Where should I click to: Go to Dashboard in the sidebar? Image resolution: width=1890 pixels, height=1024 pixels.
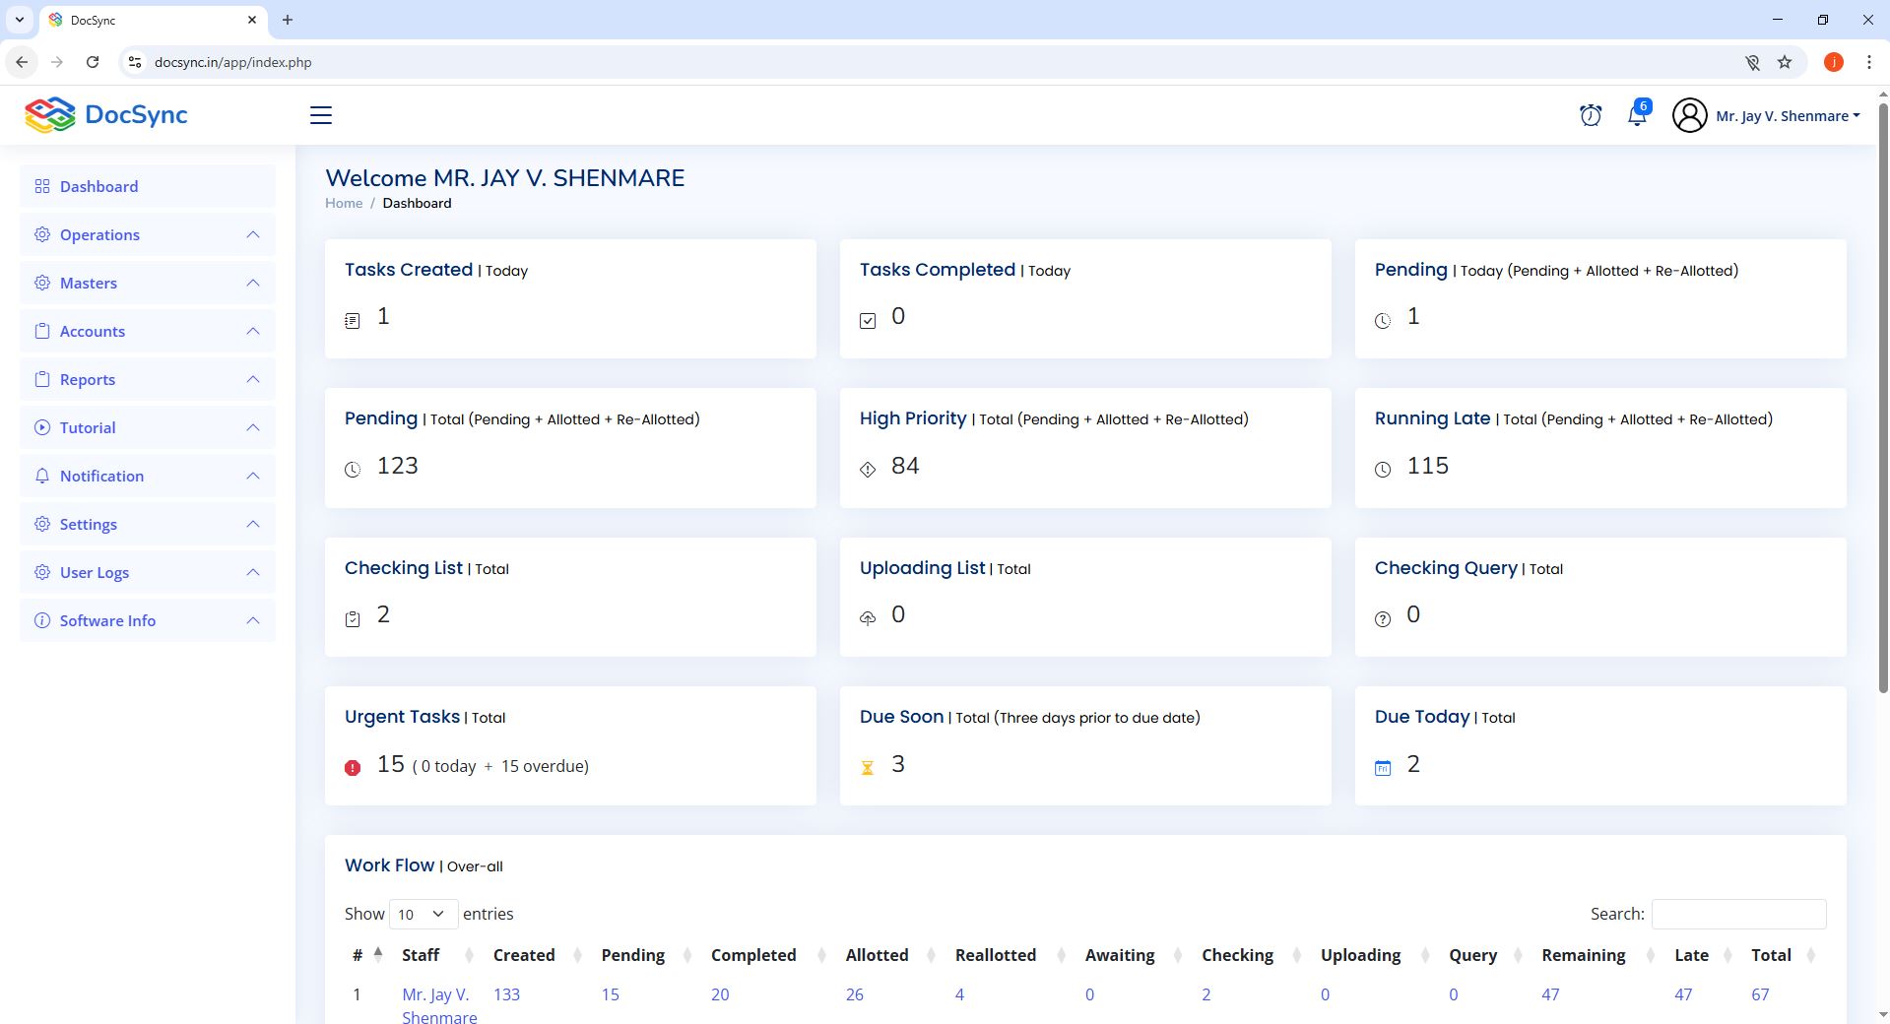pyautogui.click(x=98, y=186)
